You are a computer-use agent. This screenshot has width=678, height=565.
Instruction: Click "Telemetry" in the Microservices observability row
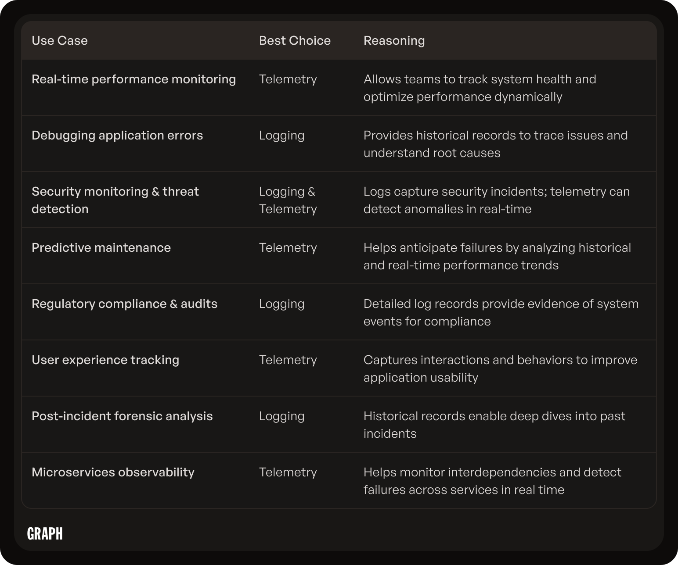pos(288,472)
